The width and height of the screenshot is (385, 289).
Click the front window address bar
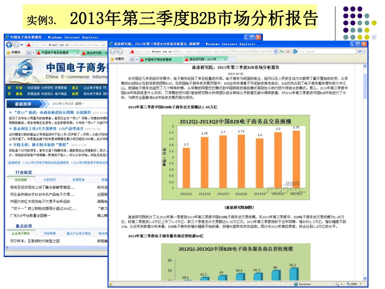(x=203, y=51)
